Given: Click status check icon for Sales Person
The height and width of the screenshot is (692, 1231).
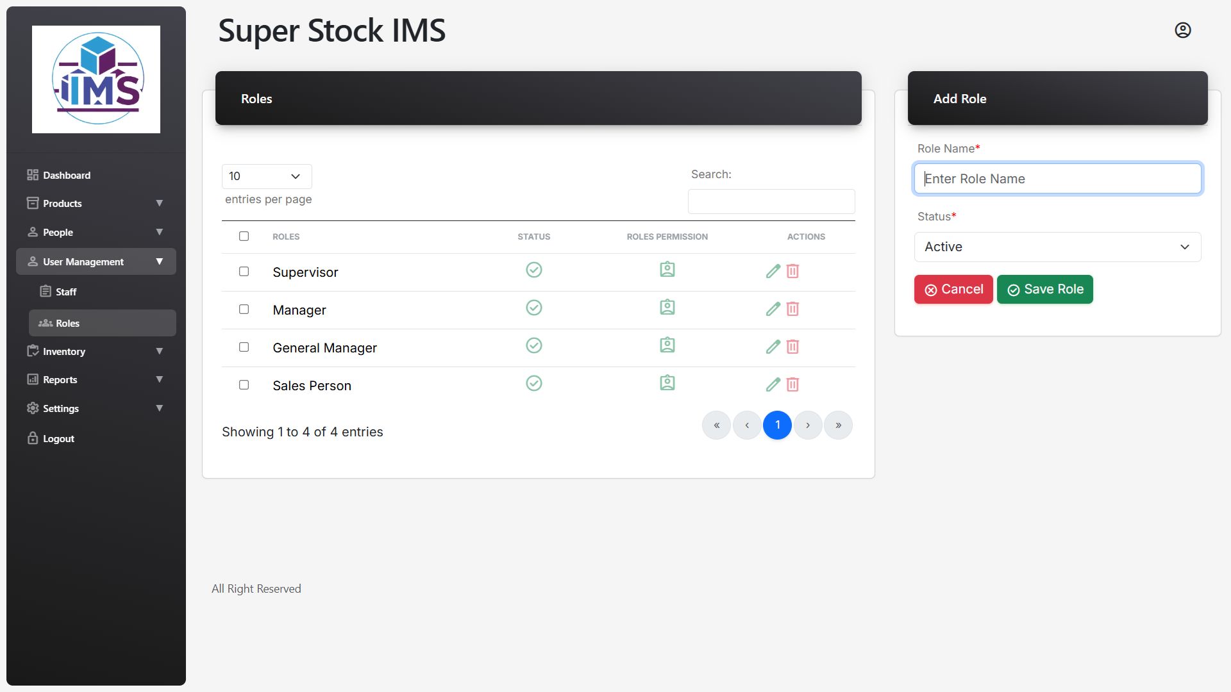Looking at the screenshot, I should (x=533, y=383).
